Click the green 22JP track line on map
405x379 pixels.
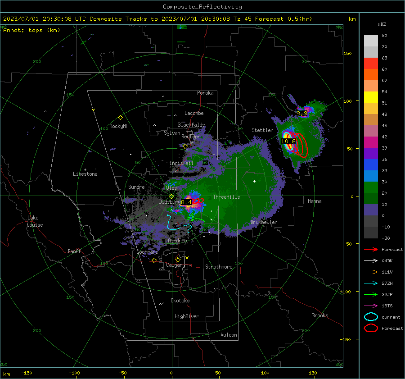196,219
